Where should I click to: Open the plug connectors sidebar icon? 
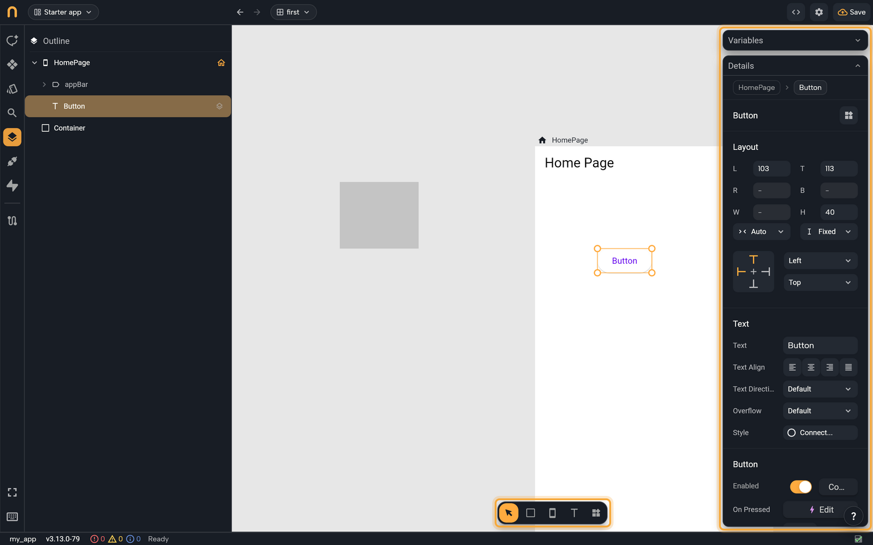click(12, 161)
